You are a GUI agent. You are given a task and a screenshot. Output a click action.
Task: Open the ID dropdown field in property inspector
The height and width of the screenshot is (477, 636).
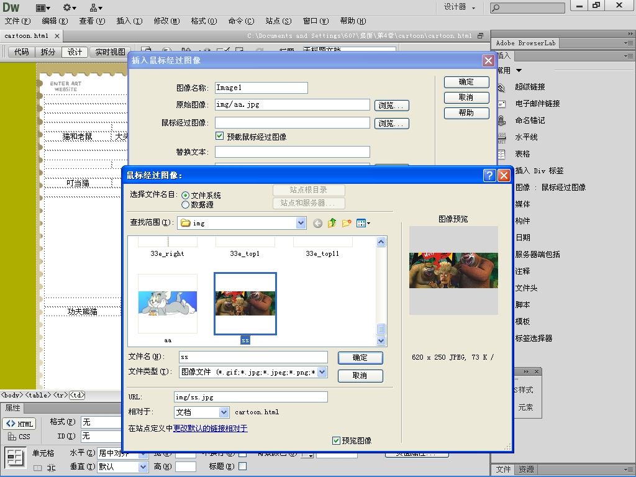(101, 437)
